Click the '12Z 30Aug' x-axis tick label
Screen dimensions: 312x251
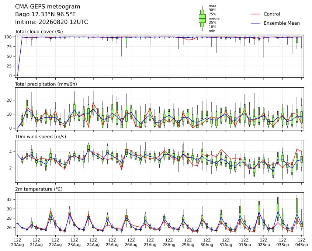[207, 243]
